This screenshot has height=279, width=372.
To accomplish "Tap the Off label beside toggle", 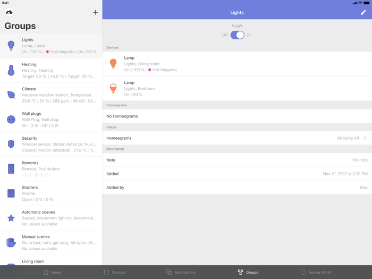I will point(225,35).
